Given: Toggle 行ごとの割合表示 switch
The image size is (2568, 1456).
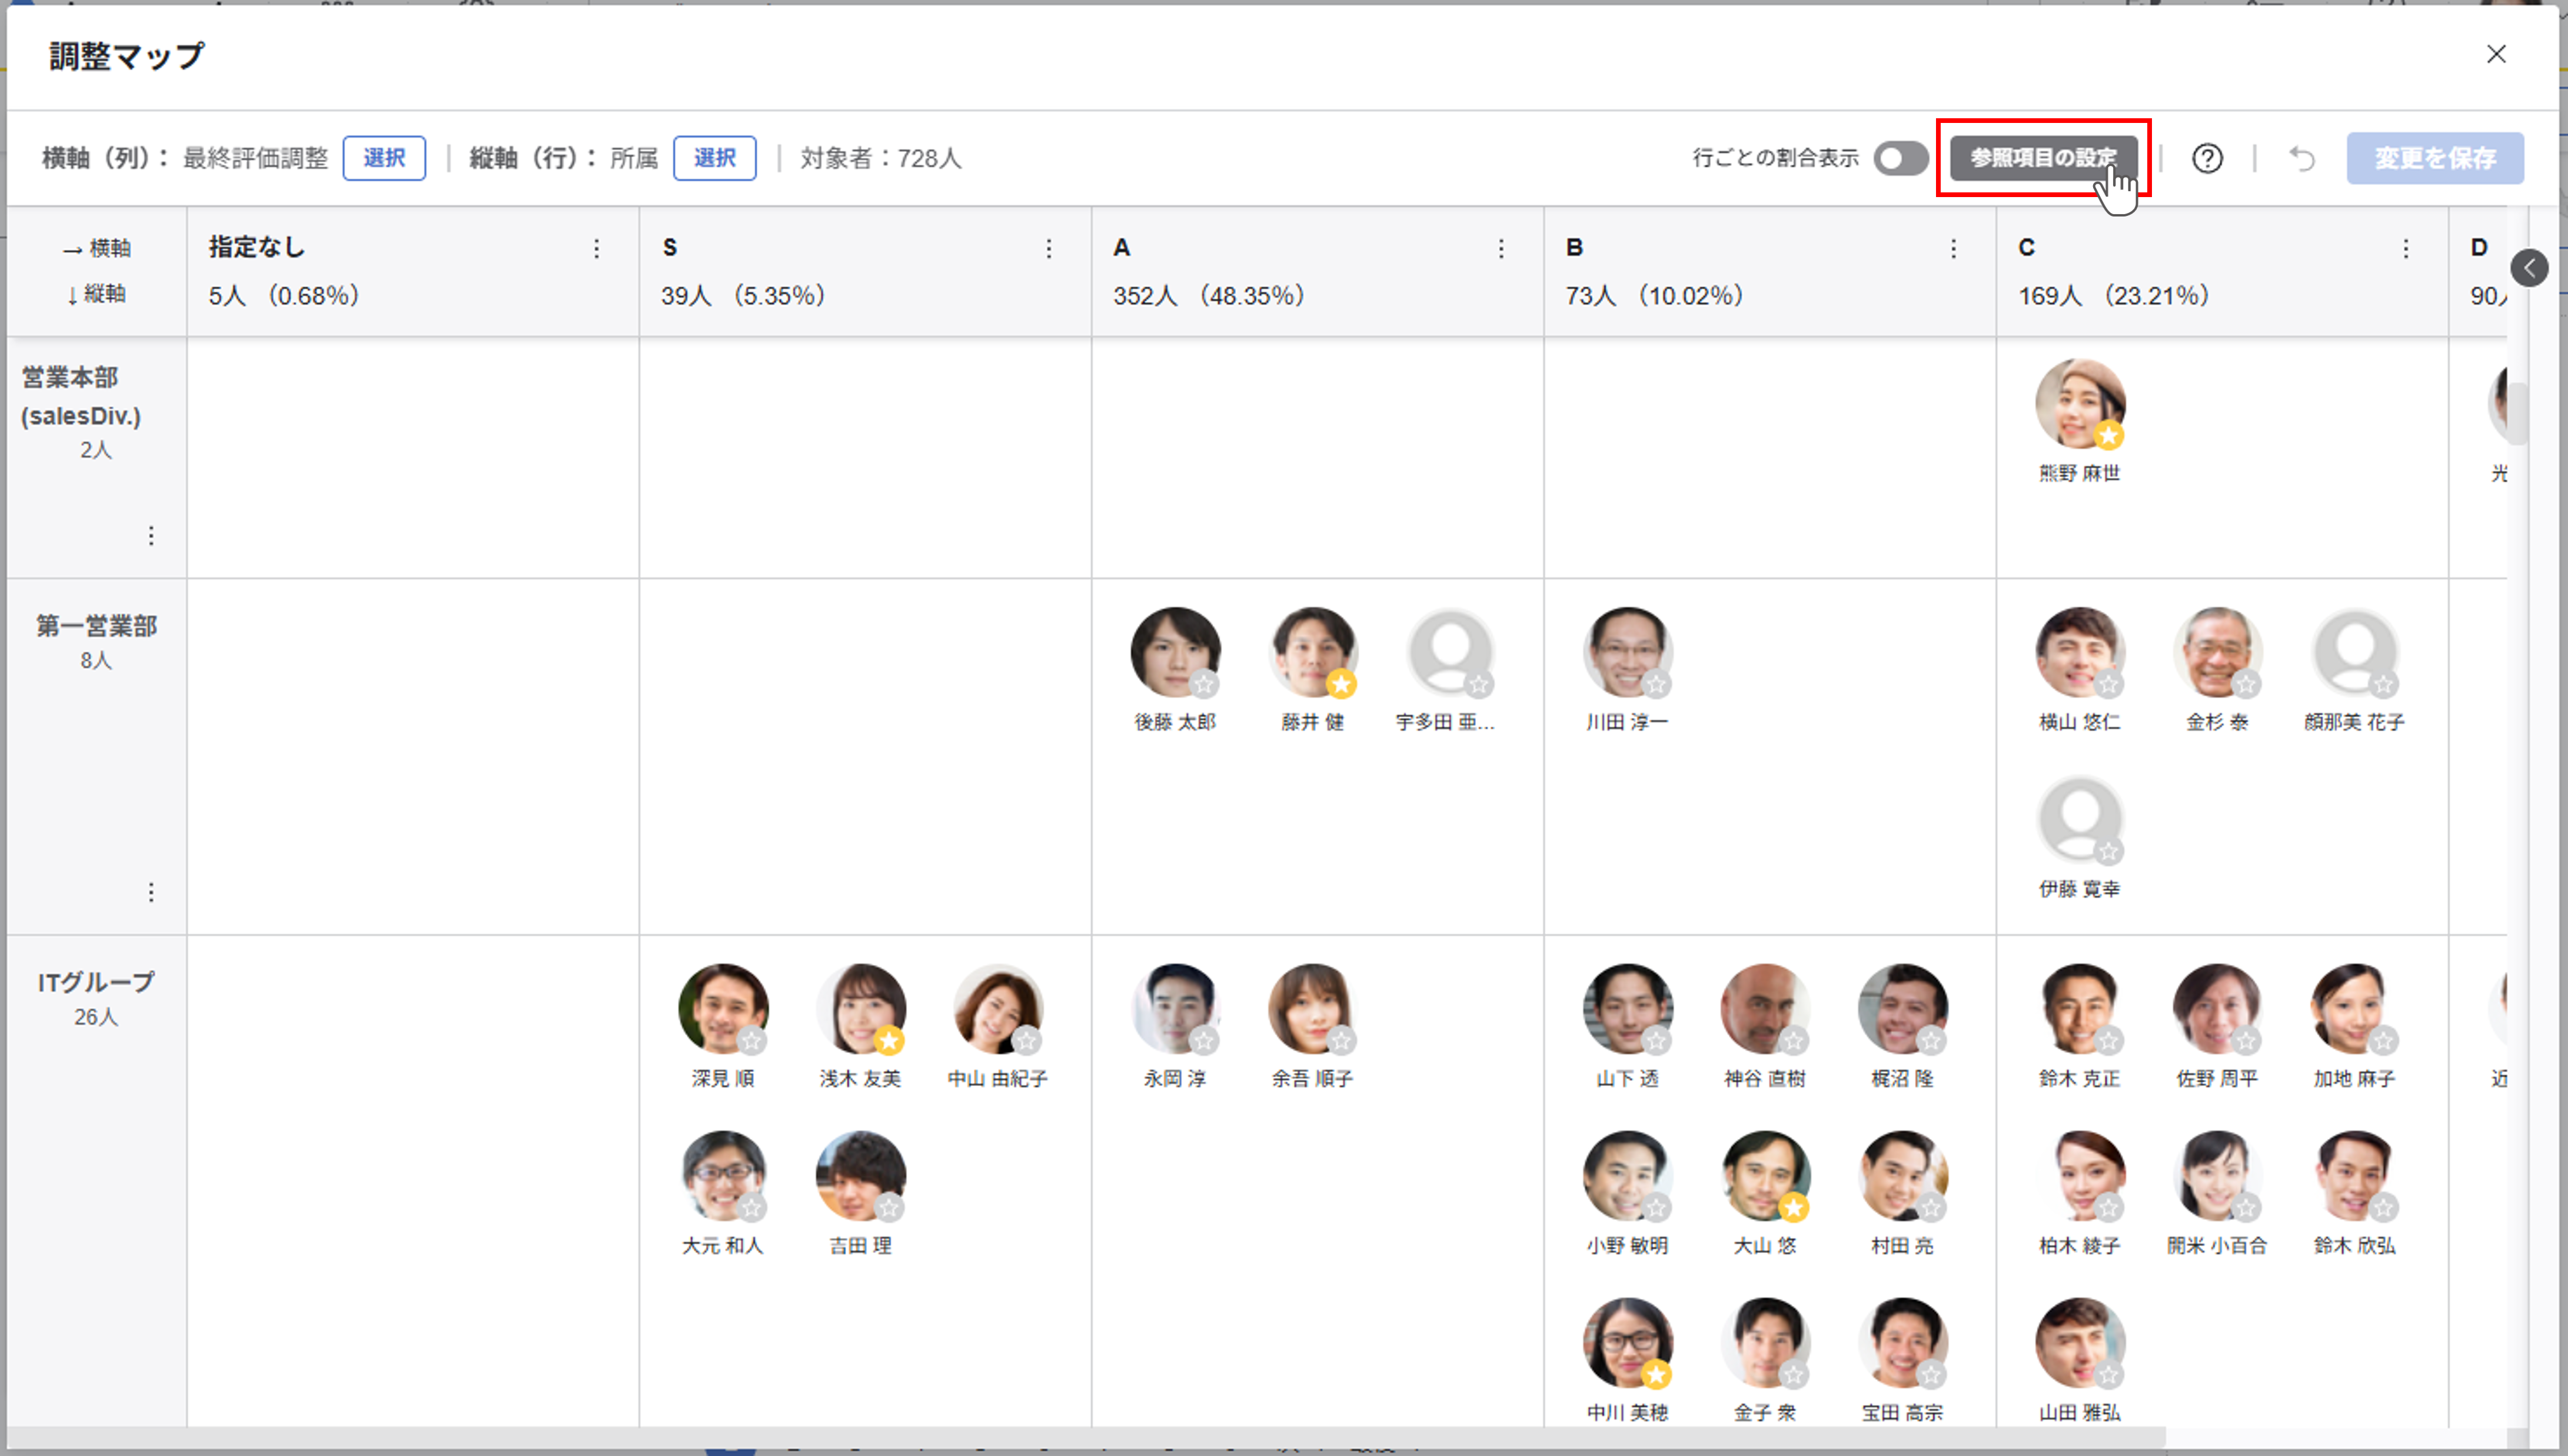Looking at the screenshot, I should [x=1900, y=158].
